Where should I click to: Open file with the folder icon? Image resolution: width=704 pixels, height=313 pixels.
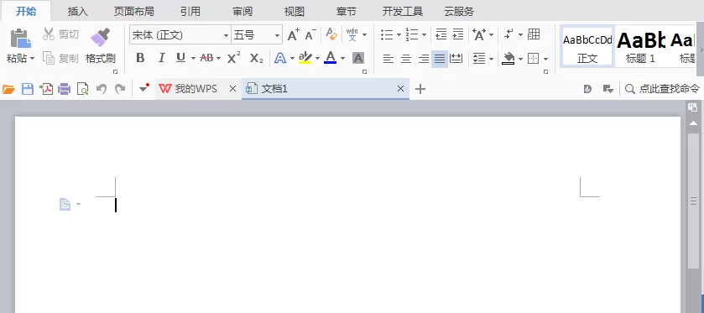[8, 89]
